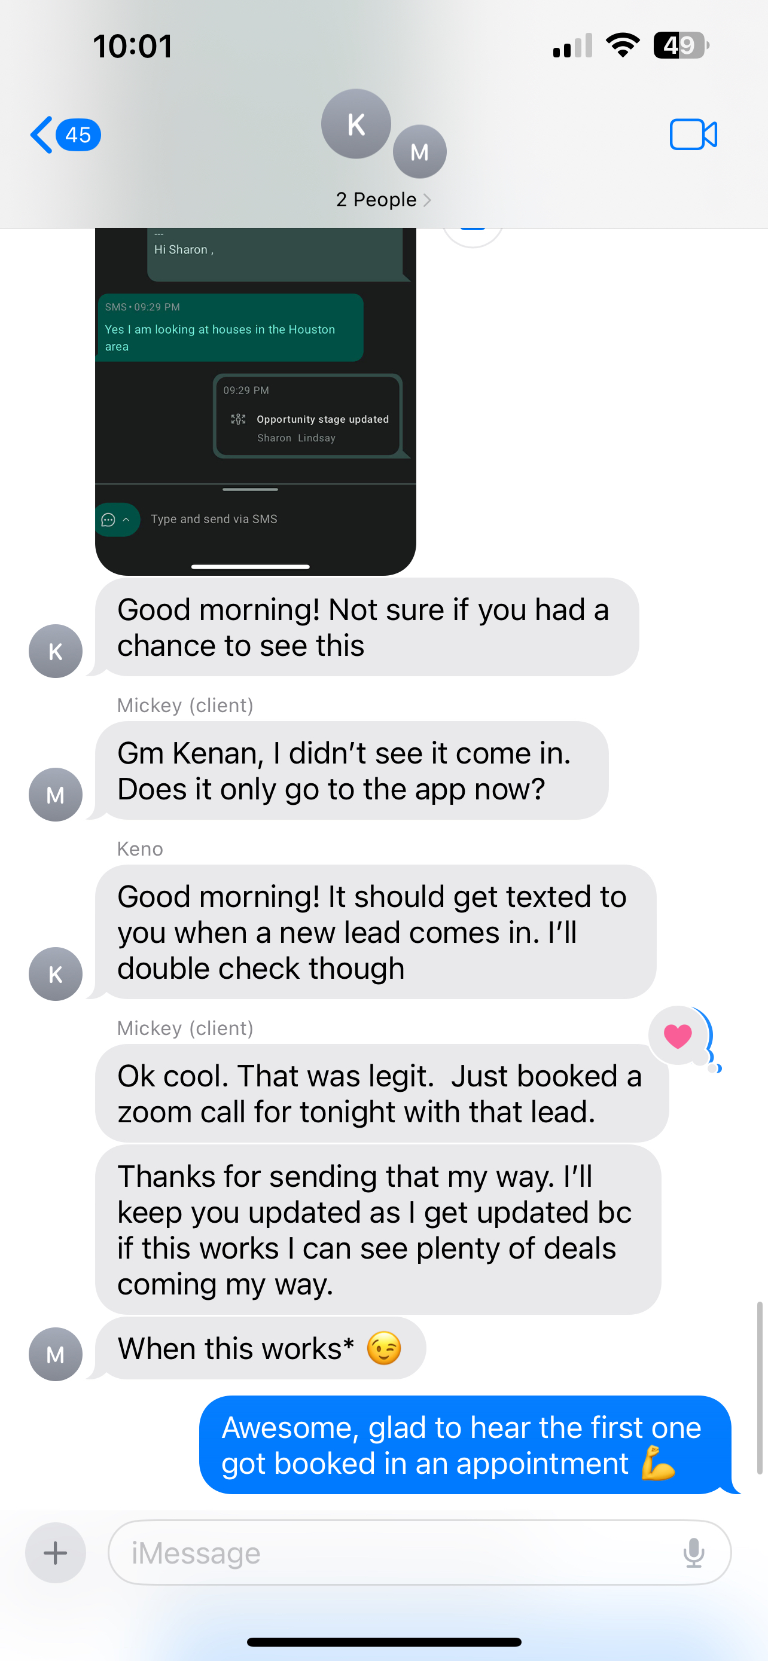Tap the heart reaction on Mickey's message
This screenshot has height=1661, width=768.
pos(678,1036)
